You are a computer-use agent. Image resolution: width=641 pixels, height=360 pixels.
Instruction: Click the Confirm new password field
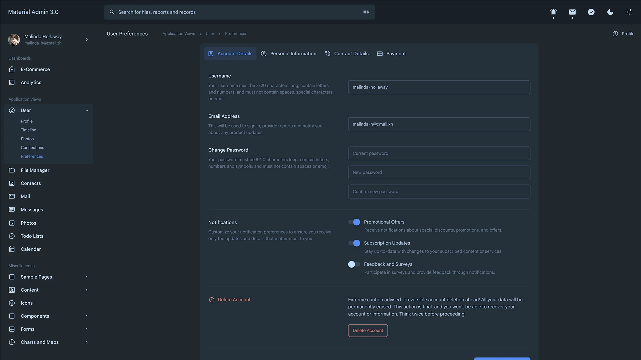pos(439,192)
